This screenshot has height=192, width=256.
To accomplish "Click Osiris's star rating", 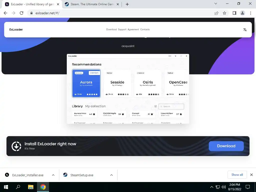I will click(x=154, y=94).
